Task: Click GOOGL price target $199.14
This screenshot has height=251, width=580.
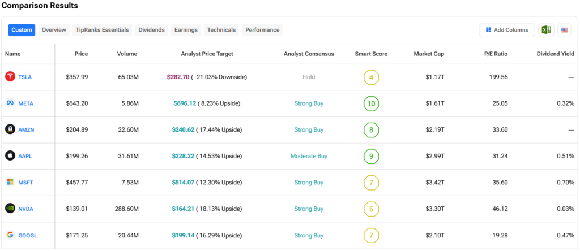Action: 183,235
